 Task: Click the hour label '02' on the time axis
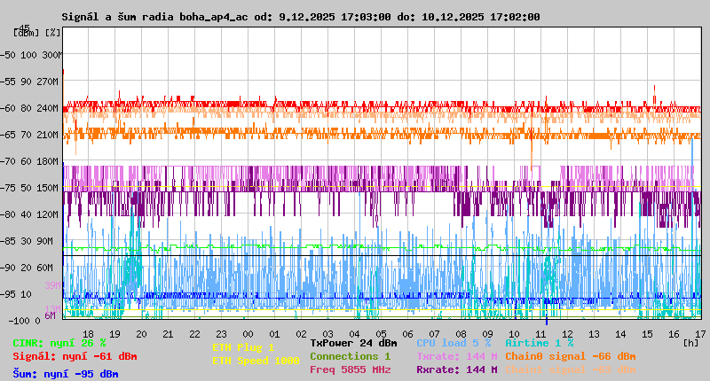tap(301, 334)
